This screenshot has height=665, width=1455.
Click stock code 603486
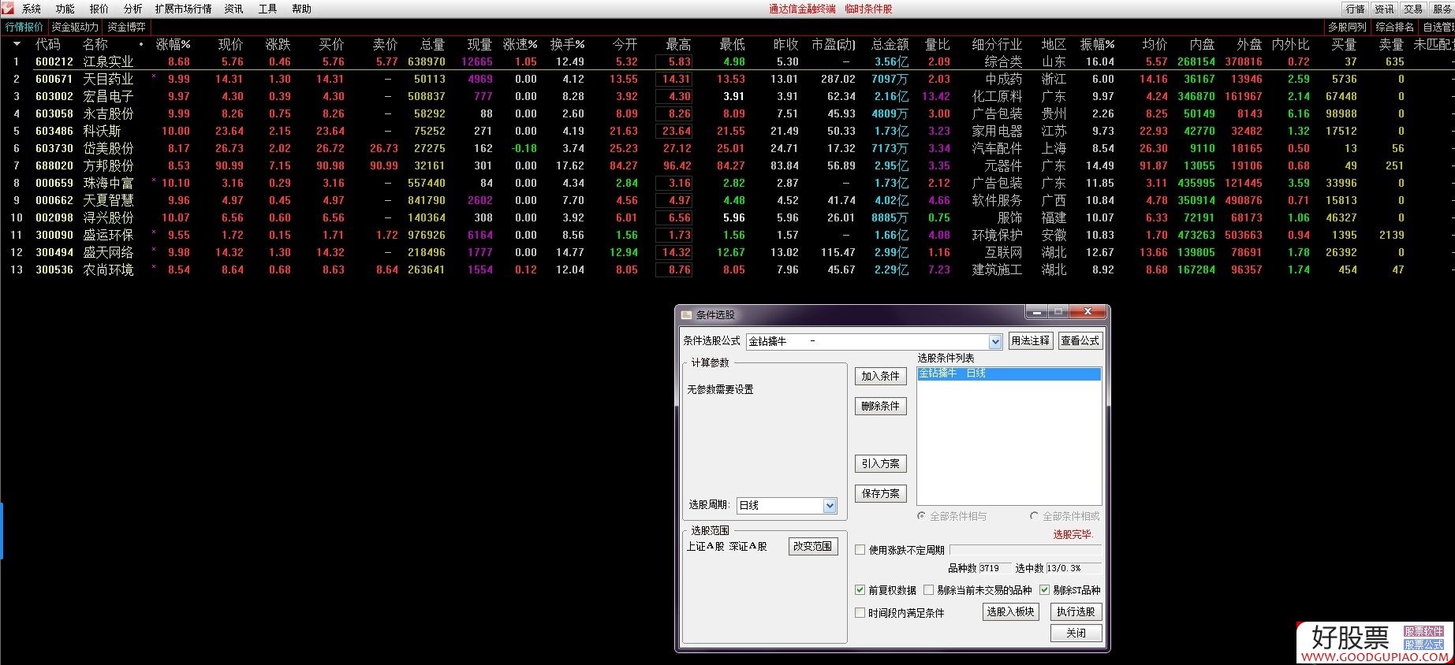(54, 131)
